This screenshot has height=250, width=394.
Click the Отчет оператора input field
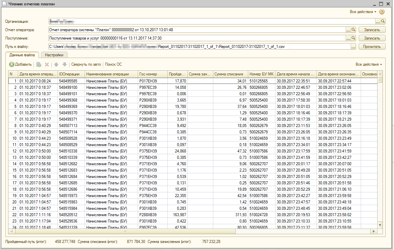click(197, 30)
